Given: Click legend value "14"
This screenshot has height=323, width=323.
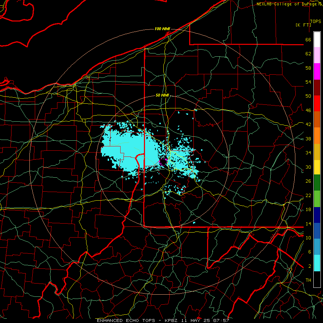Looking at the screenshot, I should pos(308,224).
